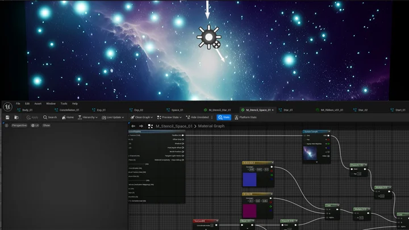Go to Home in the graph
This screenshot has width=409, height=230.
(68, 118)
